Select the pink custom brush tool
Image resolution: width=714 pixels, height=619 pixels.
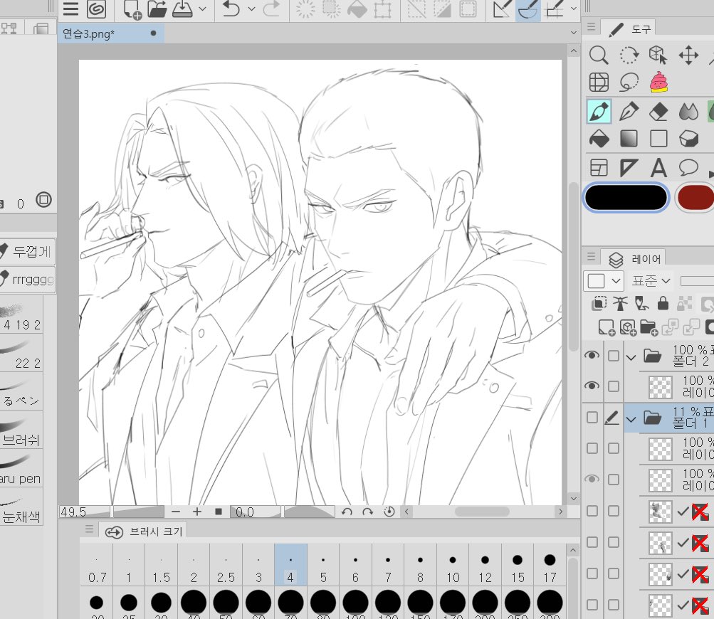[658, 83]
